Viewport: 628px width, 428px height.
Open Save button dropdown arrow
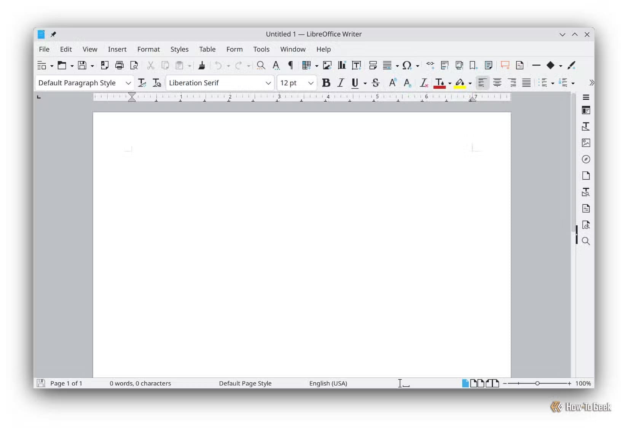pos(92,66)
